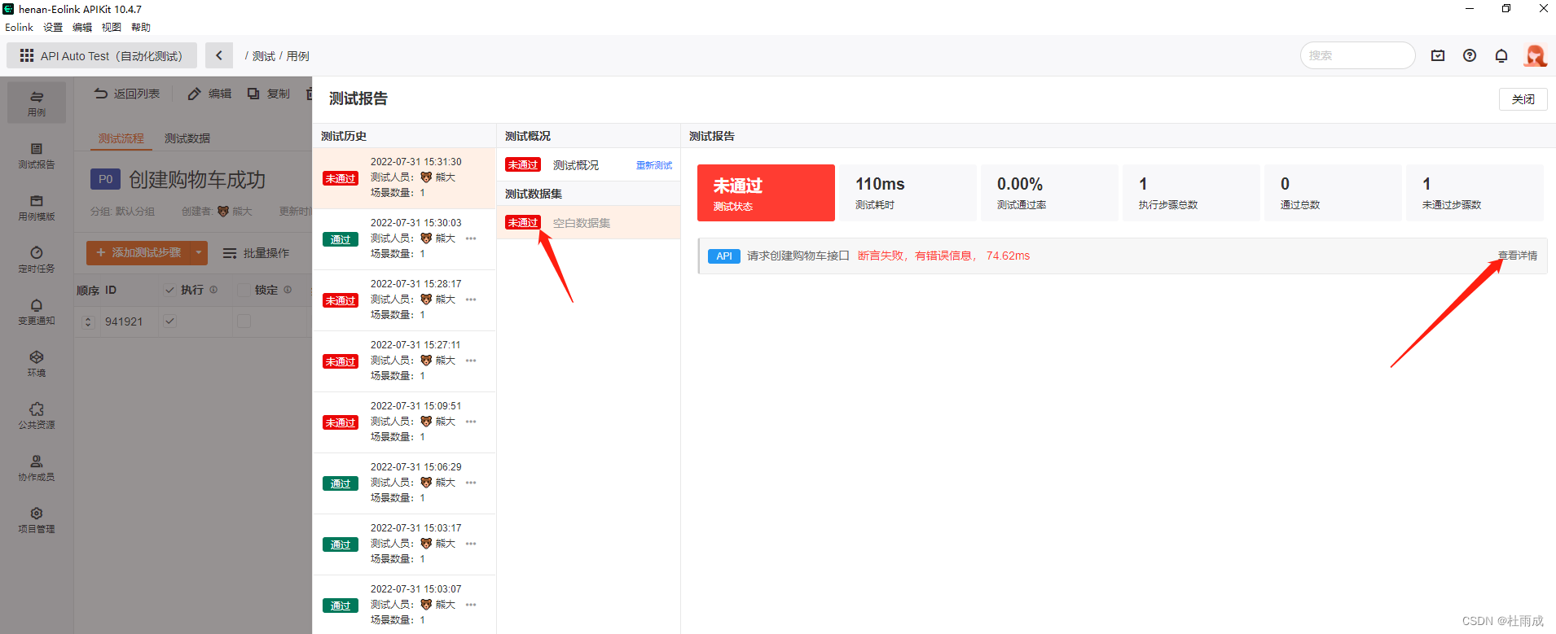Click the 重新测试 link
This screenshot has width=1556, height=634.
tap(654, 165)
